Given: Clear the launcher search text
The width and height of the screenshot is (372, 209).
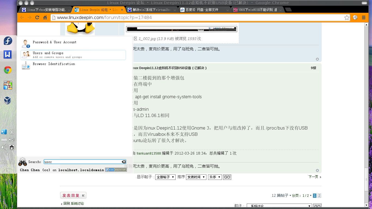Looking at the screenshot, I should 124,162.
